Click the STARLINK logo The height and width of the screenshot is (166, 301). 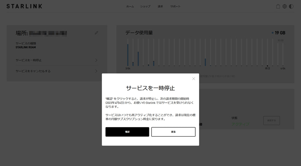click(24, 6)
